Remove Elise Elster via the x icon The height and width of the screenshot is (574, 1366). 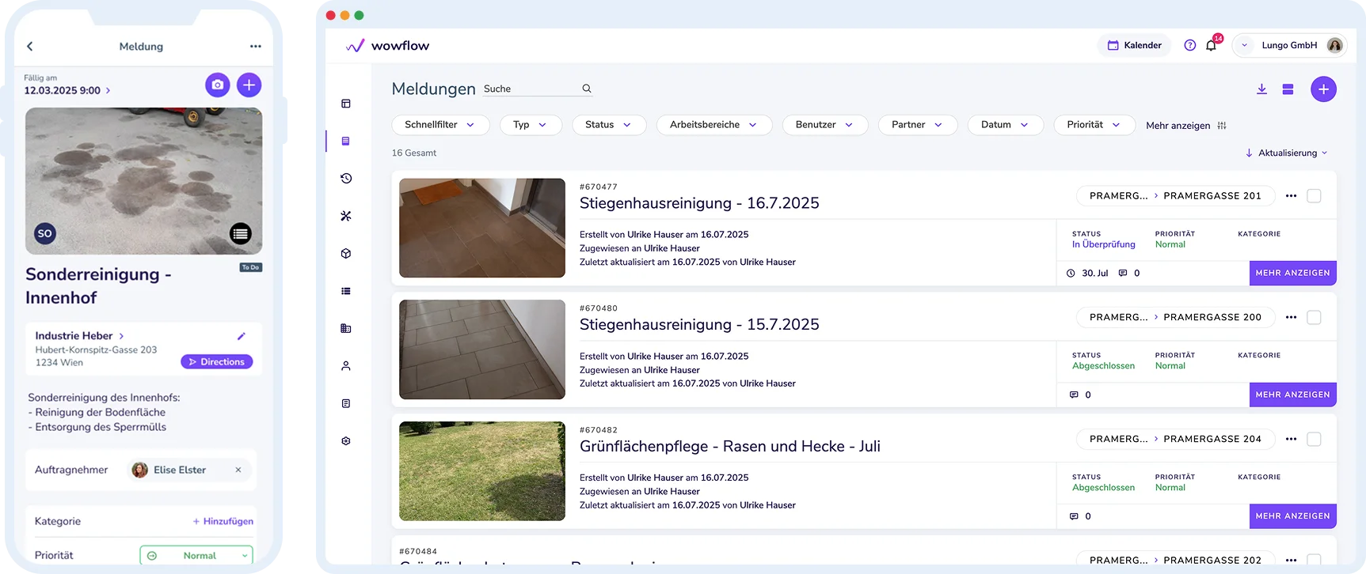click(238, 470)
